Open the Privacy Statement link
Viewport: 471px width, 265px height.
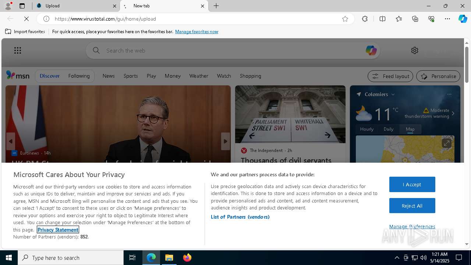pos(58,230)
